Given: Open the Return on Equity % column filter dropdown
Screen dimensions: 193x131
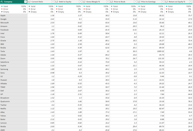Looking at the screenshot, I should (x=190, y=2).
